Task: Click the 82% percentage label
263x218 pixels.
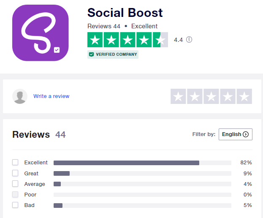Action: [x=246, y=163]
